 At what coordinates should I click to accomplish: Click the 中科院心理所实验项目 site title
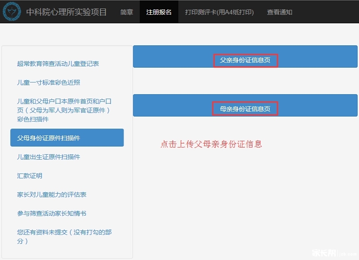(66, 12)
